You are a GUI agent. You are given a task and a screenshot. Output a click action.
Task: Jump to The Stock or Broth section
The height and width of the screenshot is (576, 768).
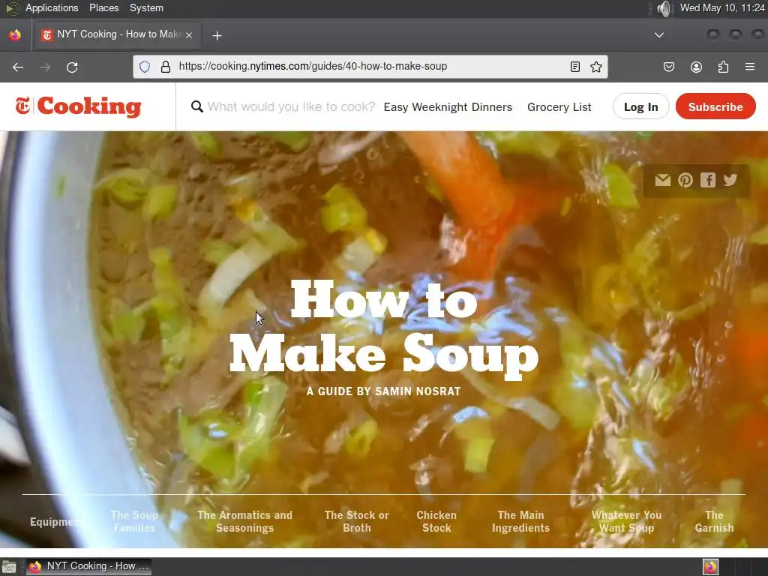pyautogui.click(x=356, y=522)
